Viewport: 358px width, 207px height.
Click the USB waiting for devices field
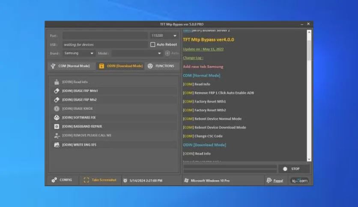coord(105,44)
